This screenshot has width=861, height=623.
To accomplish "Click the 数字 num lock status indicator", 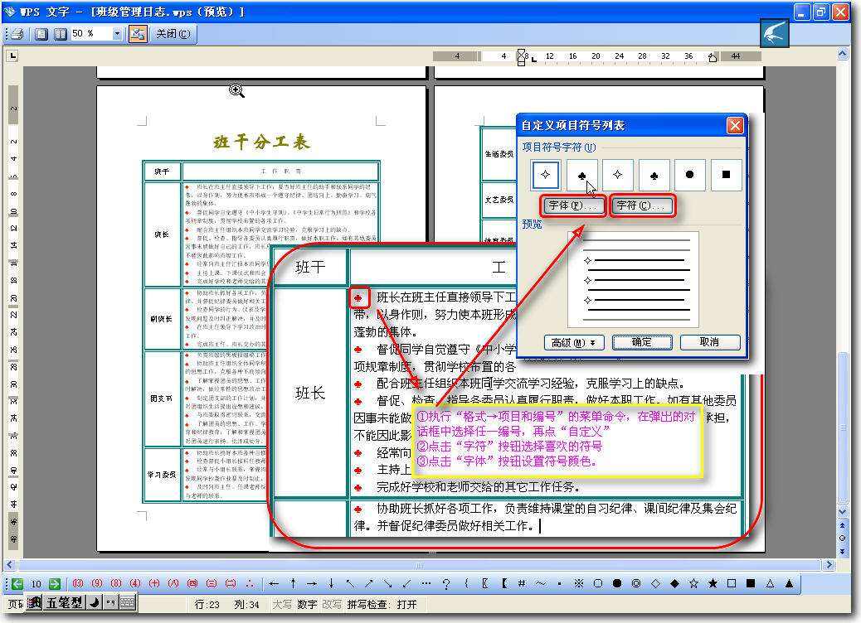I will coord(308,604).
